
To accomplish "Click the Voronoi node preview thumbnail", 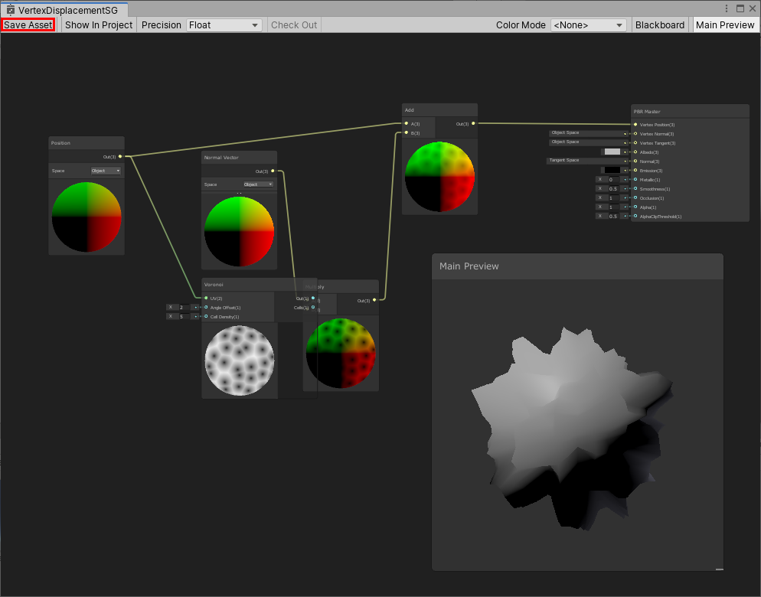I will click(240, 360).
